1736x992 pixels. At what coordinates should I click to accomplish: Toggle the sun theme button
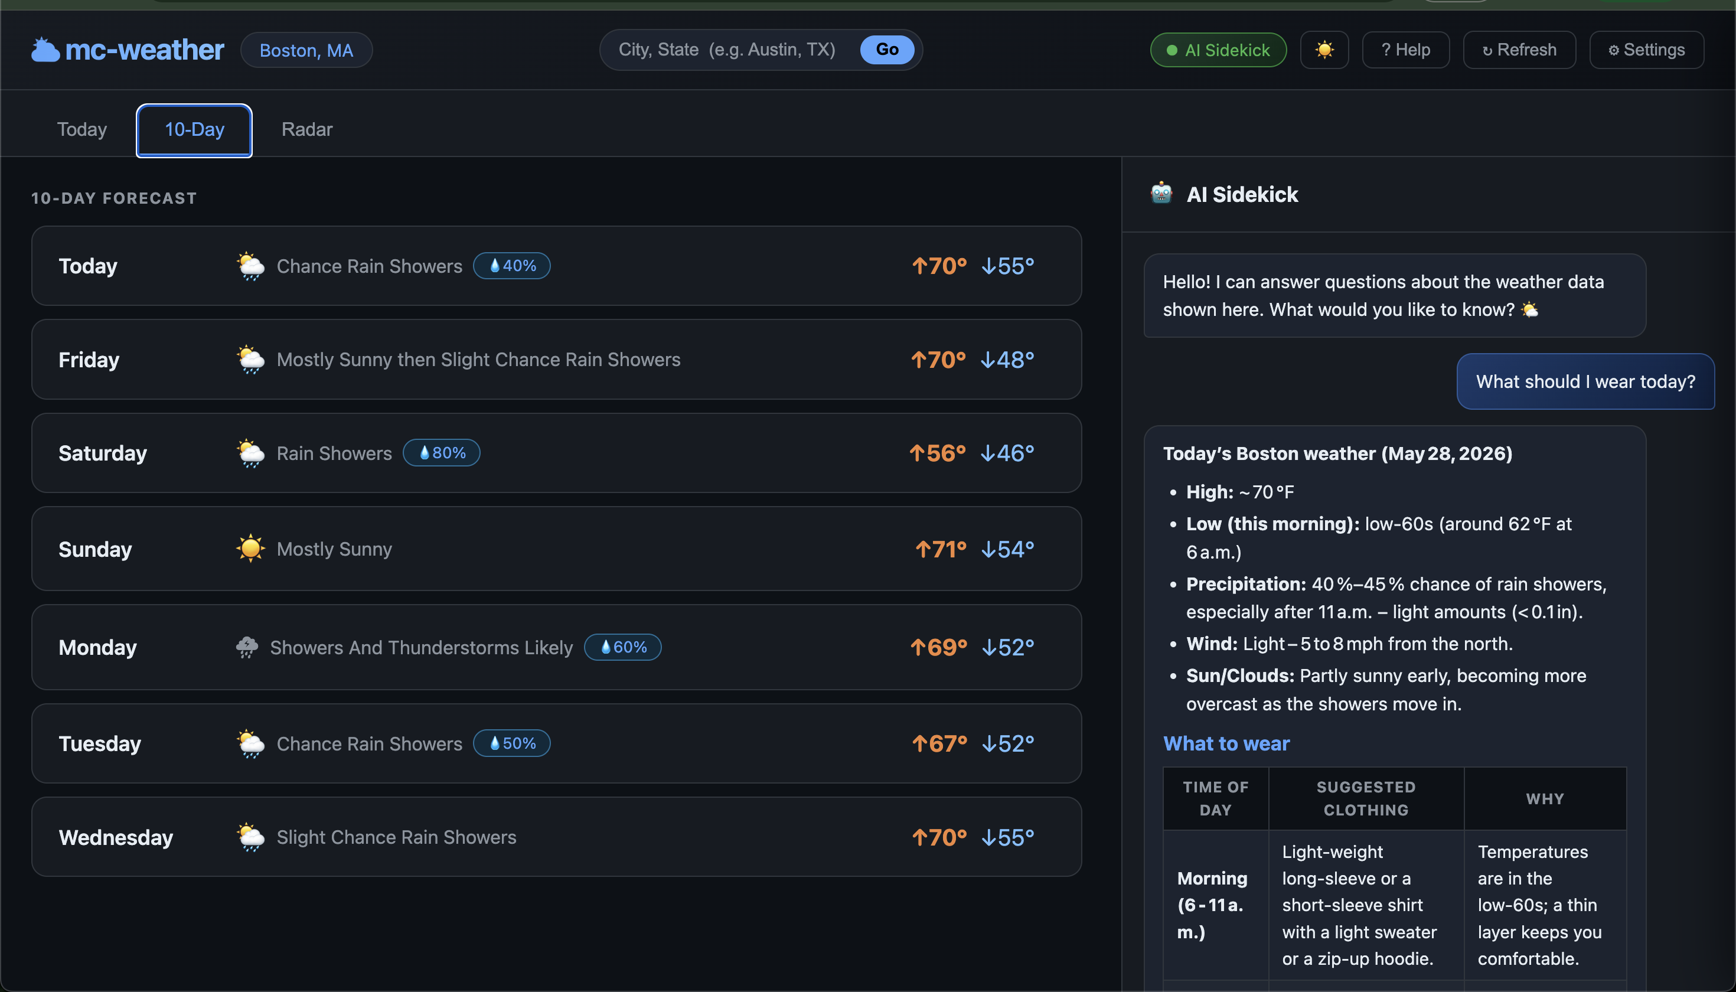click(x=1324, y=50)
